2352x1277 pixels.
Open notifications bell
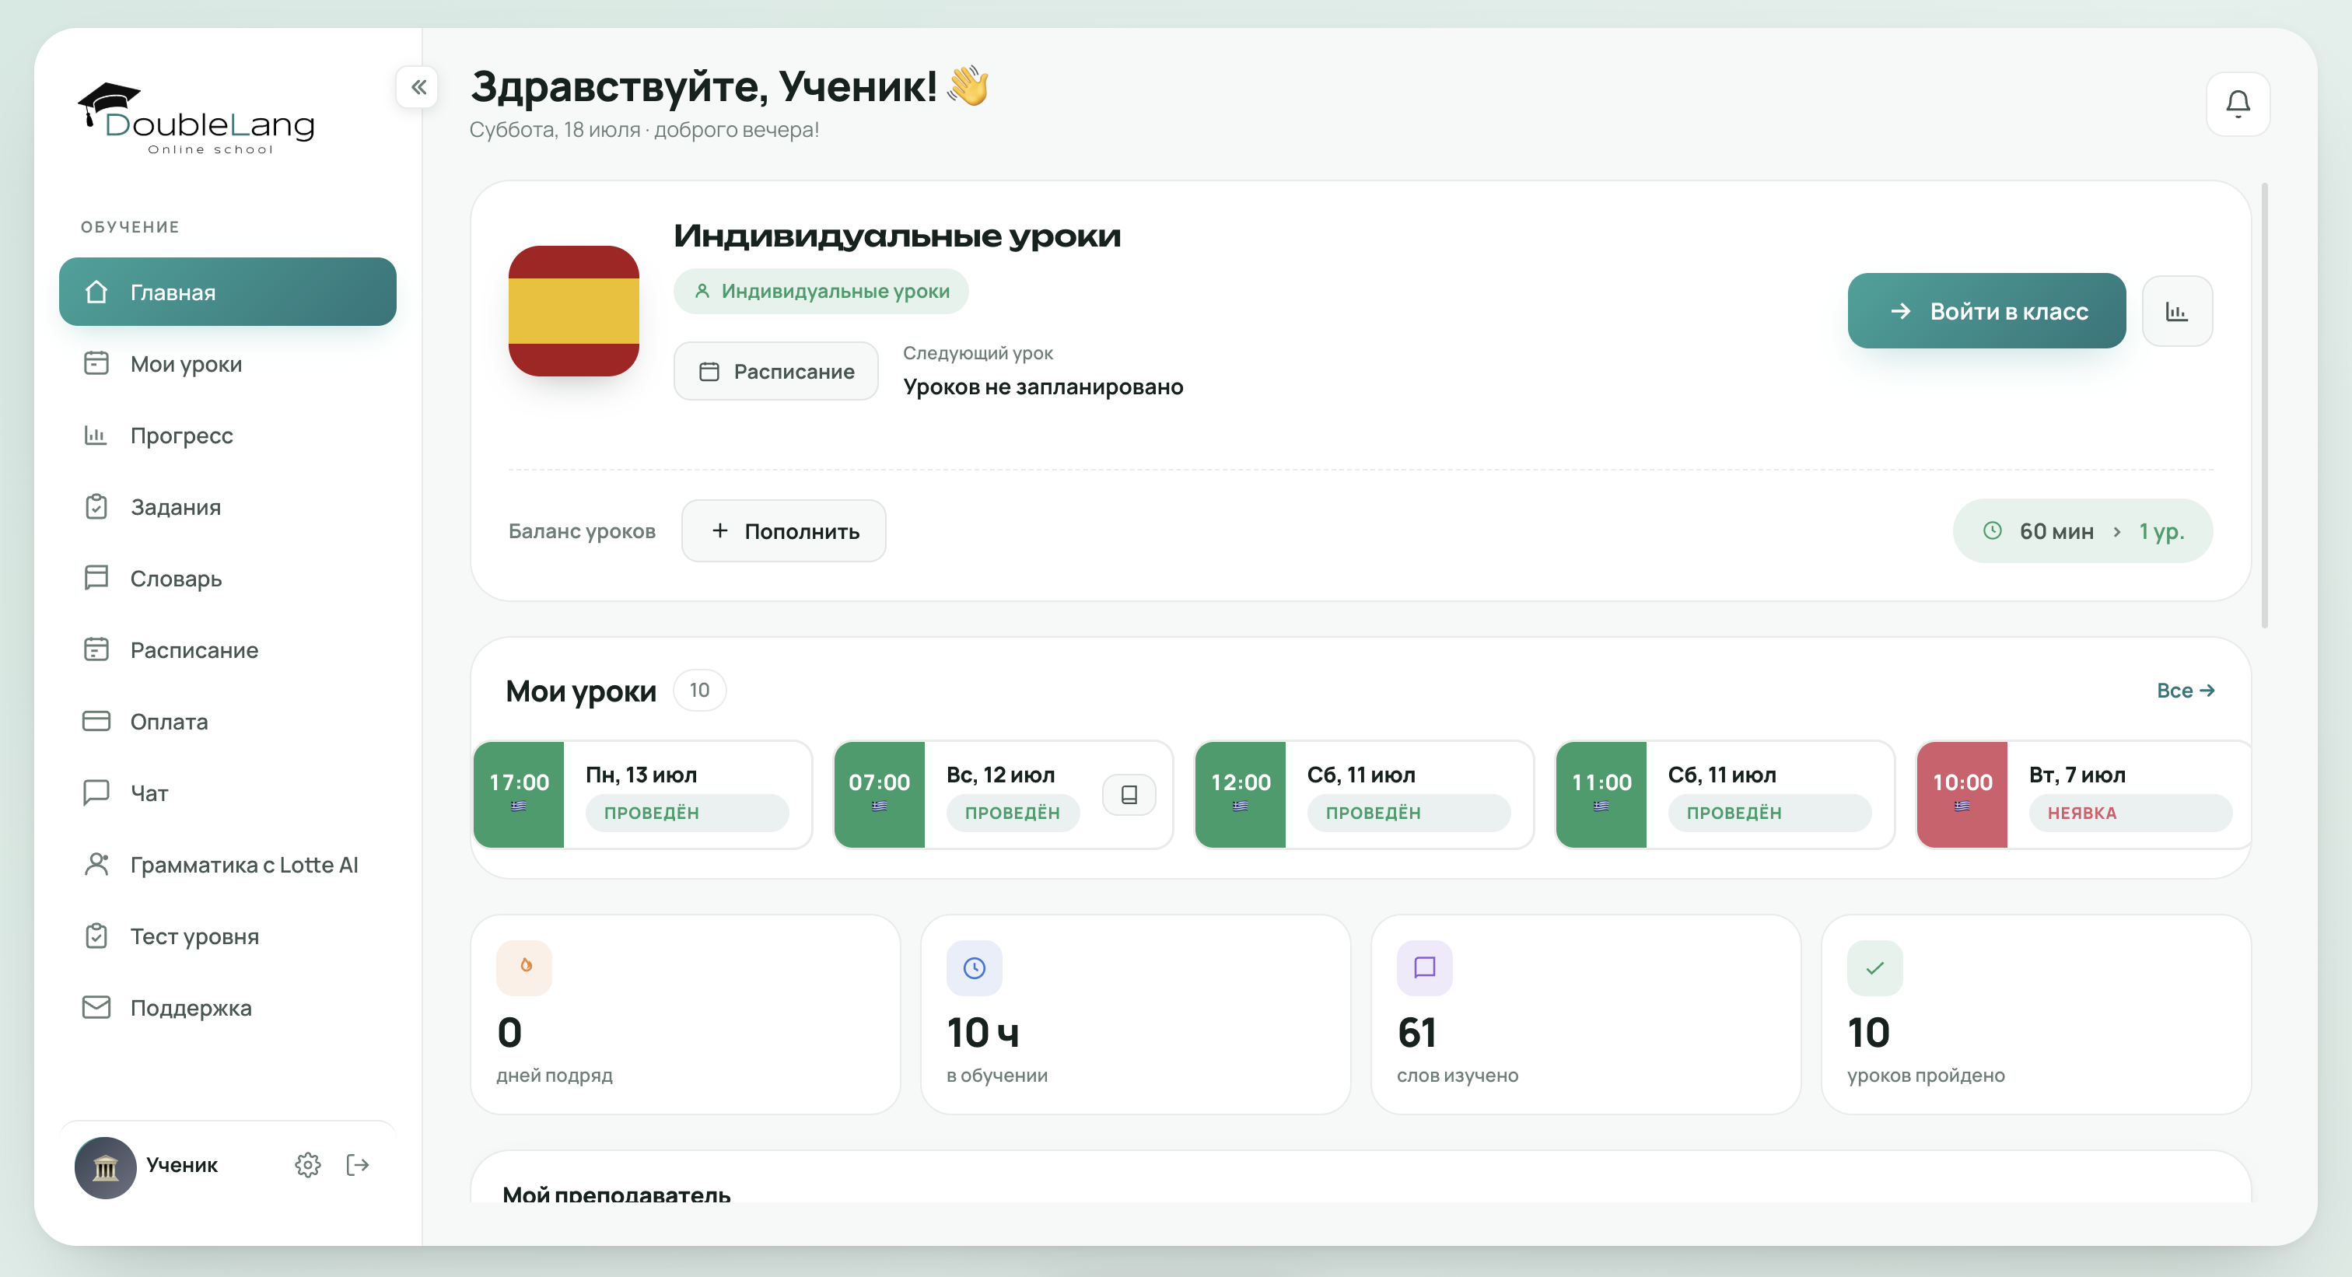click(2238, 103)
